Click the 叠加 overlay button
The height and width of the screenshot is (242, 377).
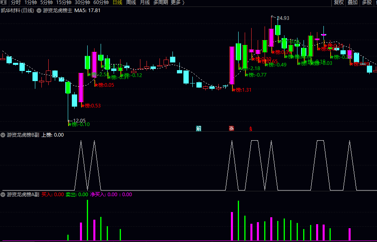[x=353, y=3]
